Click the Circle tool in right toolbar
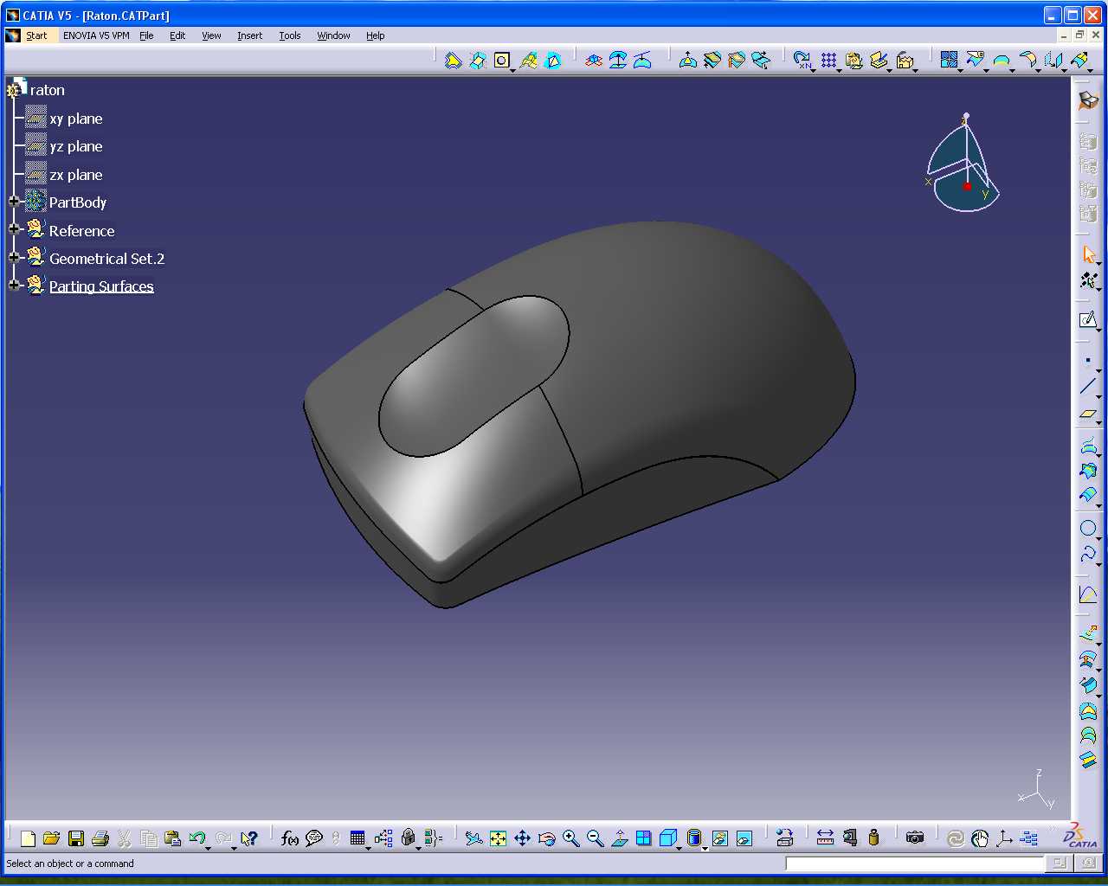This screenshot has width=1108, height=886. click(1088, 528)
